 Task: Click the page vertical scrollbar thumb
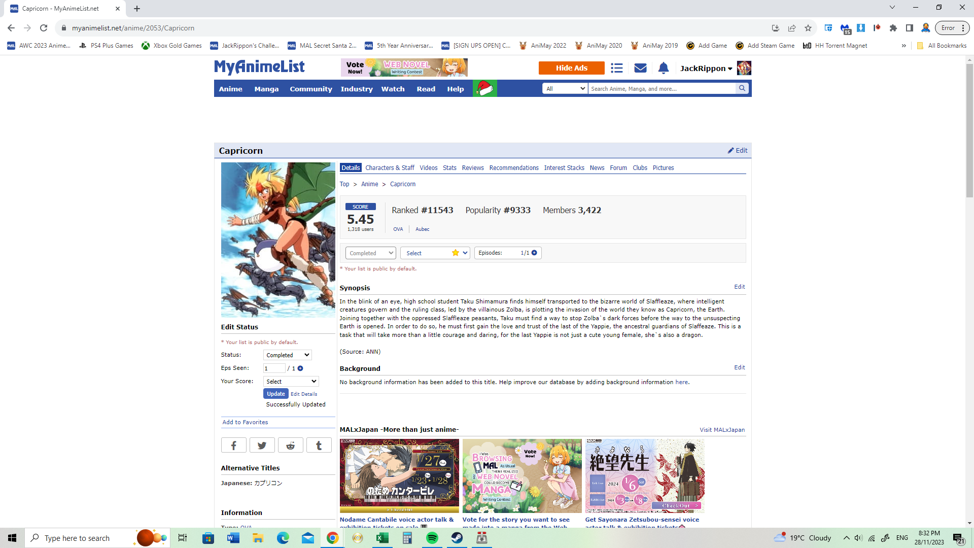(969, 129)
